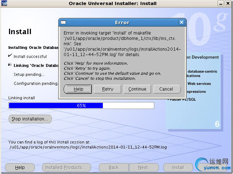Click the Install button at bottom
Image resolution: width=233 pixels, height=174 pixels.
(178, 168)
